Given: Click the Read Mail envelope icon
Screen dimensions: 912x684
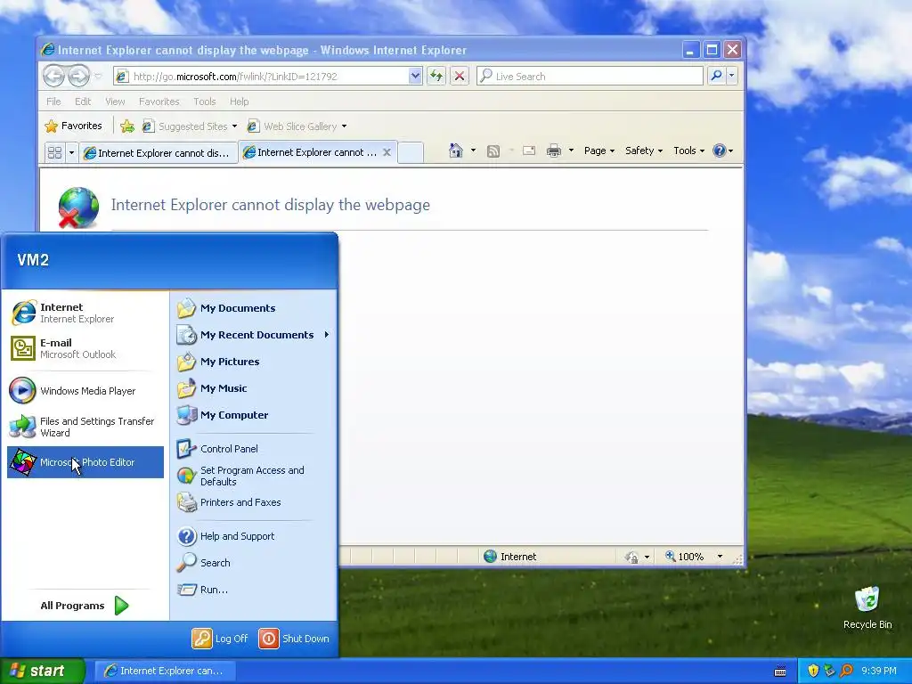Looking at the screenshot, I should tap(529, 151).
